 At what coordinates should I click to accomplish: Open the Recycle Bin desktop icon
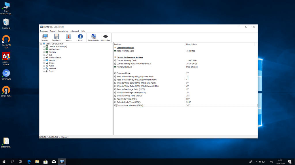click(6, 24)
